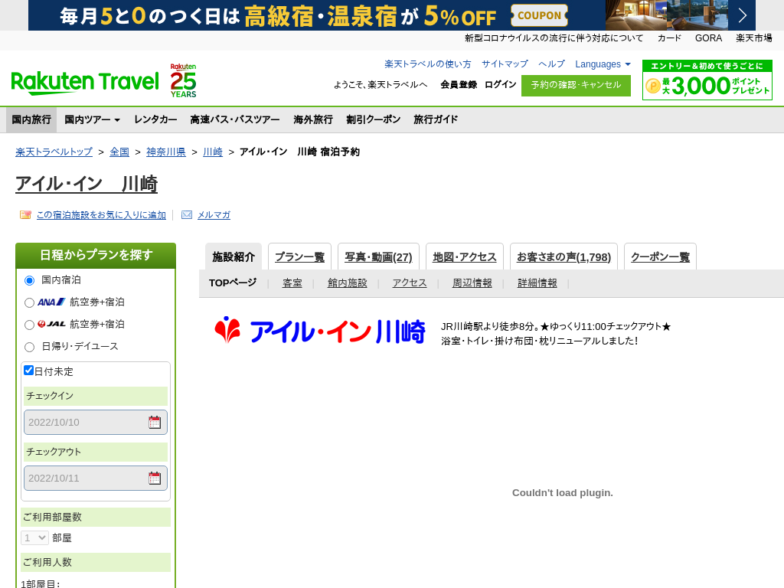Click the Rakuten Travel logo
This screenshot has height=588, width=784.
pyautogui.click(x=85, y=83)
